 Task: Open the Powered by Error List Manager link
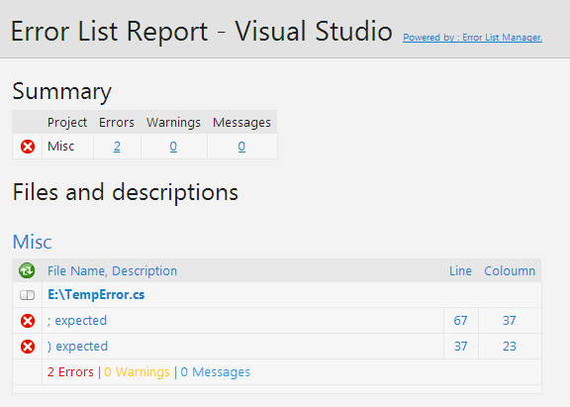pyautogui.click(x=472, y=38)
